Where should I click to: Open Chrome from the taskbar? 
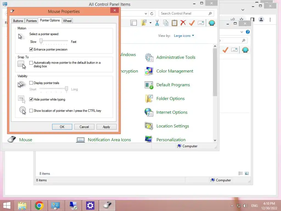(x=39, y=206)
